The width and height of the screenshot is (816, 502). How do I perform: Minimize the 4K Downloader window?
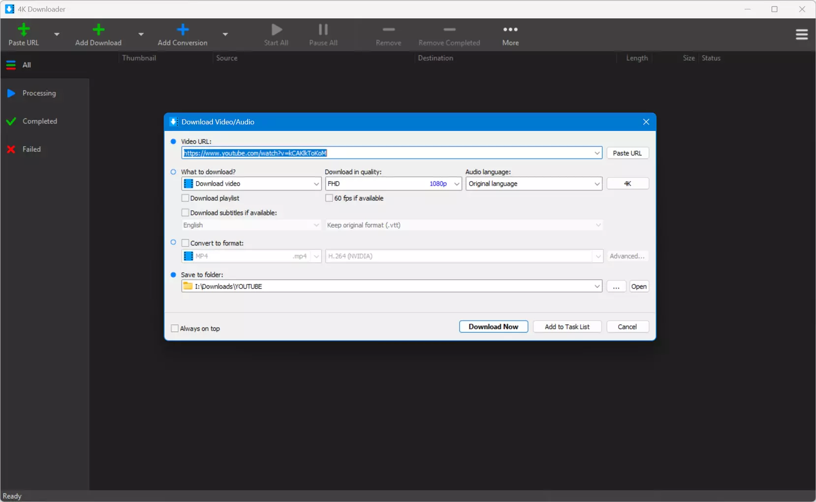(748, 9)
